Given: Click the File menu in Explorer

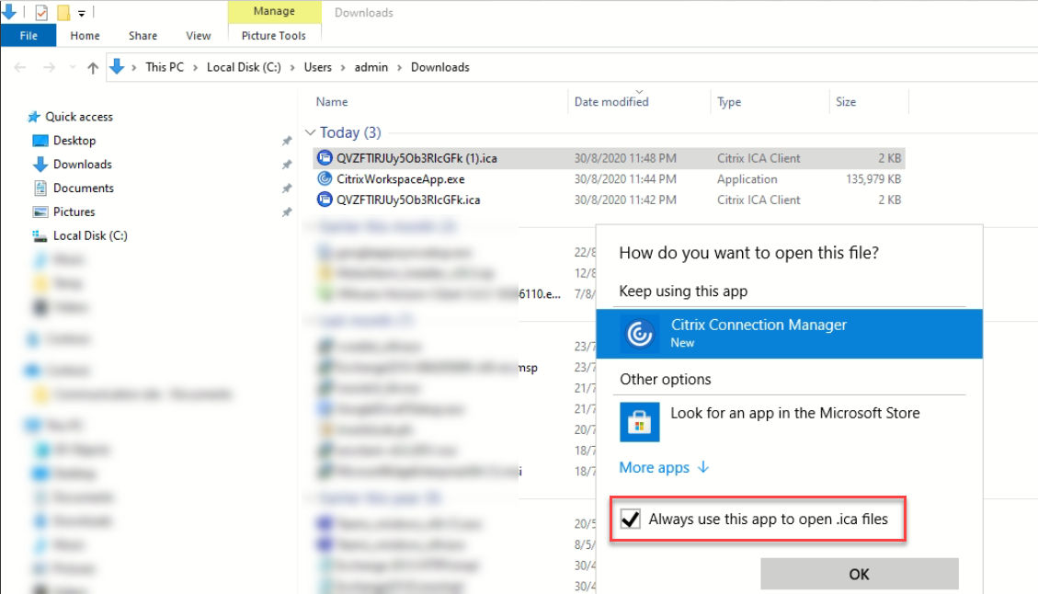Looking at the screenshot, I should tap(29, 35).
